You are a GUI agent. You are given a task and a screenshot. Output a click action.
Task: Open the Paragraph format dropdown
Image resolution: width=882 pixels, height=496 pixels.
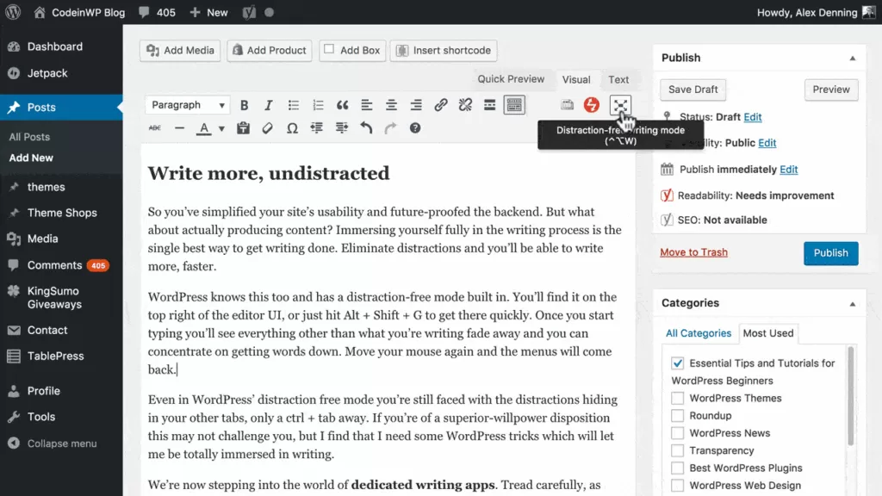pos(188,105)
